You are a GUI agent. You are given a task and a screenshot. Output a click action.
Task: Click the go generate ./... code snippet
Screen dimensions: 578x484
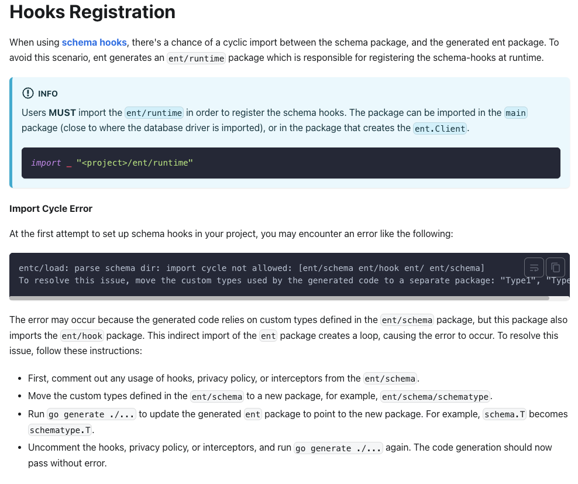tap(91, 414)
